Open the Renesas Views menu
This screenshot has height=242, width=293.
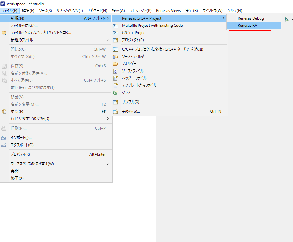coord(168,11)
